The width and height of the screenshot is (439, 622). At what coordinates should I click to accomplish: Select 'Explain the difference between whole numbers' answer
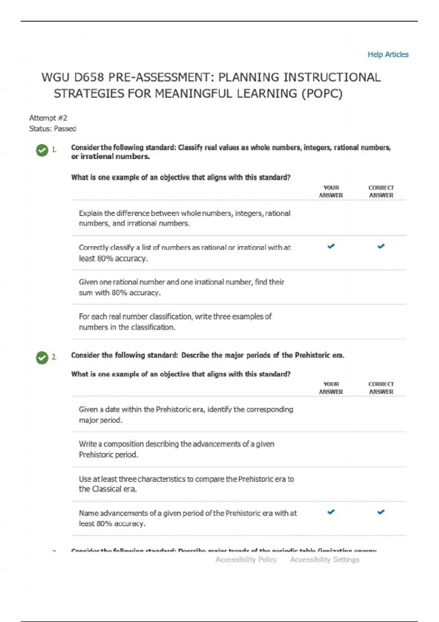click(x=185, y=218)
